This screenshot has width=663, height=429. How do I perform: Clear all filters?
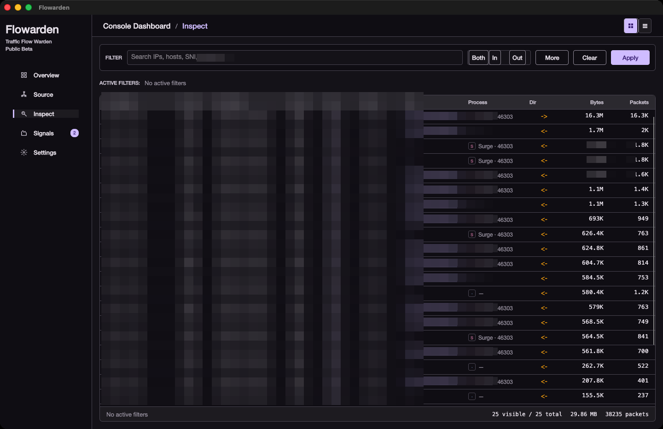pyautogui.click(x=590, y=58)
